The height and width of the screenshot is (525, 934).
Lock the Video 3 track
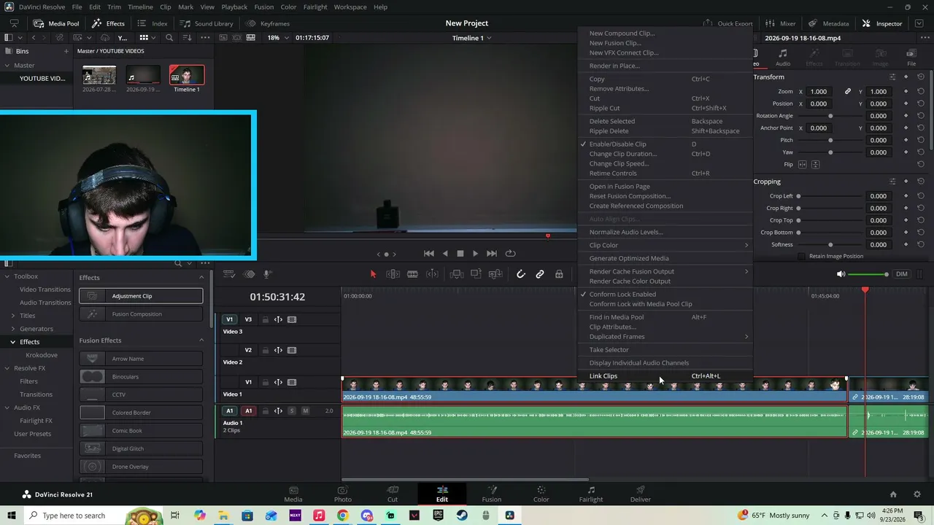266,319
